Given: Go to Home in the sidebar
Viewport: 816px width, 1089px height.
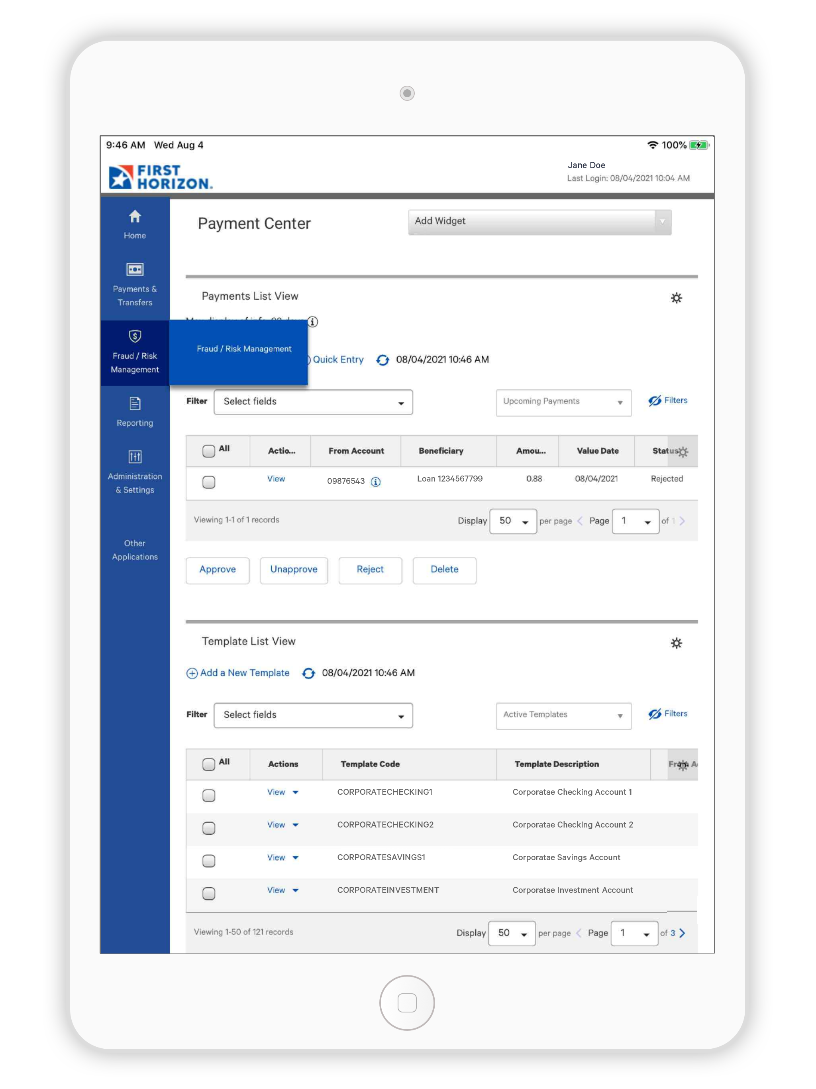Looking at the screenshot, I should pyautogui.click(x=135, y=225).
